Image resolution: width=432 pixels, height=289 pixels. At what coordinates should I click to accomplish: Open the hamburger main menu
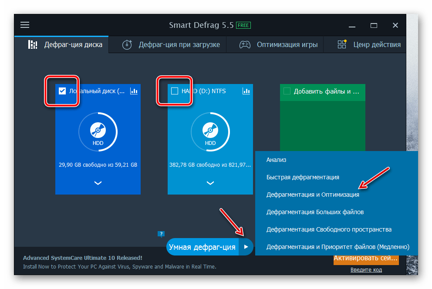[25, 25]
